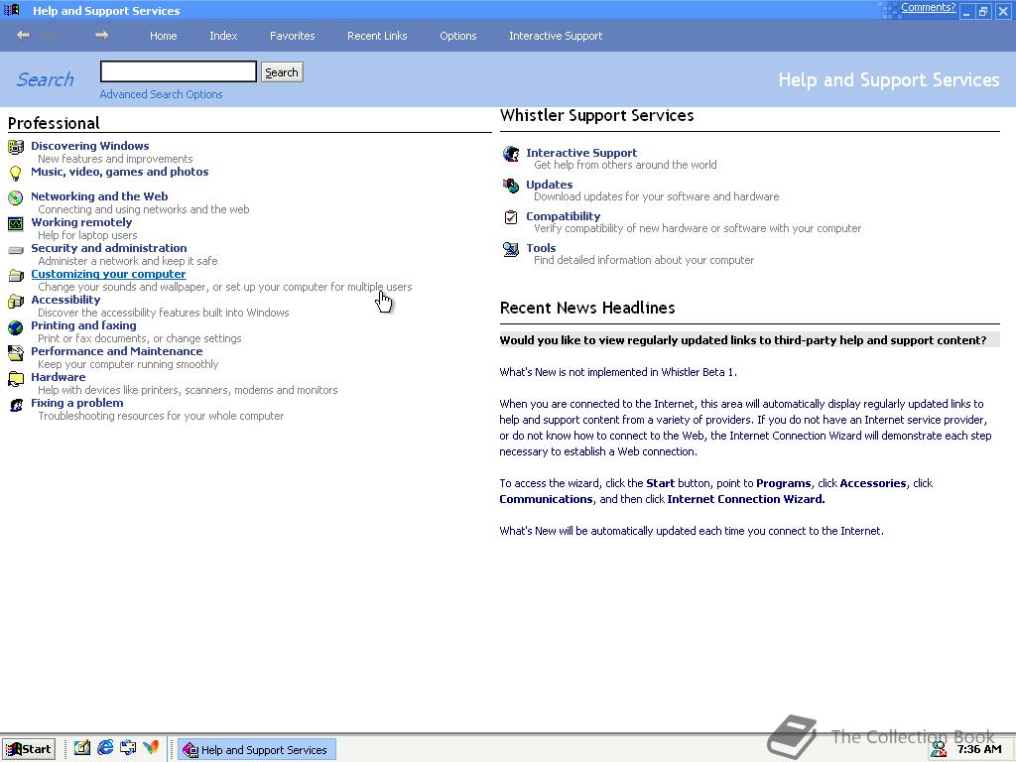The image size is (1016, 762).
Task: Launch Internet Explorer from quick launch
Action: pyautogui.click(x=105, y=748)
